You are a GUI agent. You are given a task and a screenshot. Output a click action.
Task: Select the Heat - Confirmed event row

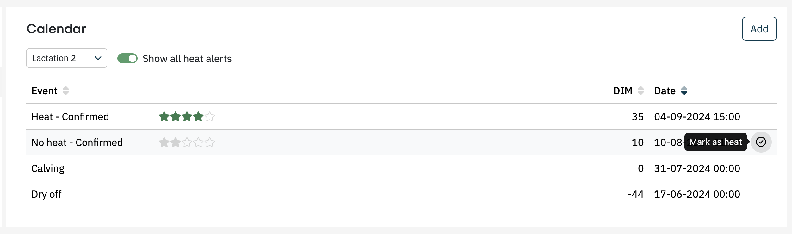(401, 117)
